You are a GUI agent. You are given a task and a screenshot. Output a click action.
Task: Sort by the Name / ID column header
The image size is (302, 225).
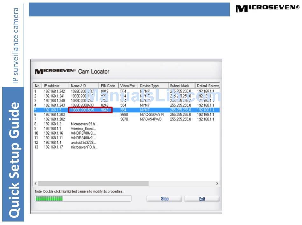[x=84, y=86]
